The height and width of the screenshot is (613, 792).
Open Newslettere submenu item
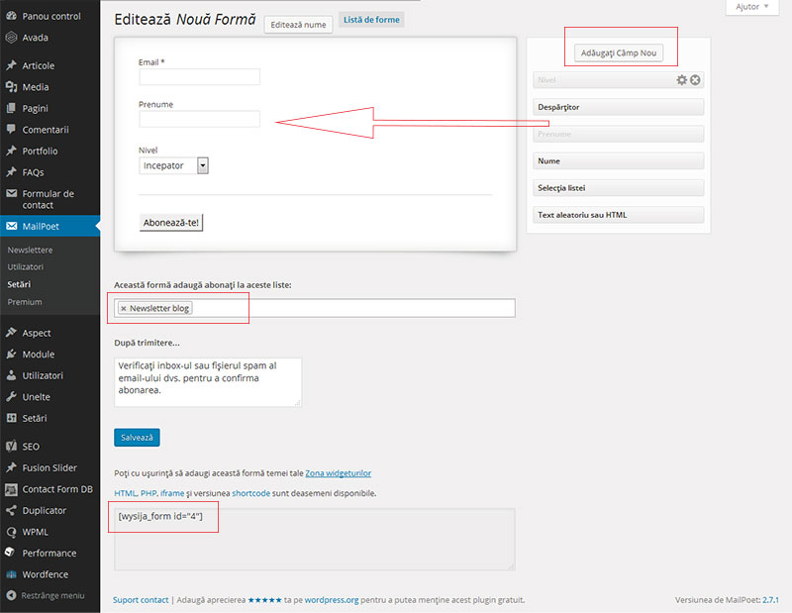point(31,250)
